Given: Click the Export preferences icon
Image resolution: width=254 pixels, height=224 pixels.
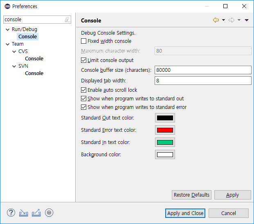Looking at the screenshot, I should point(36,213).
